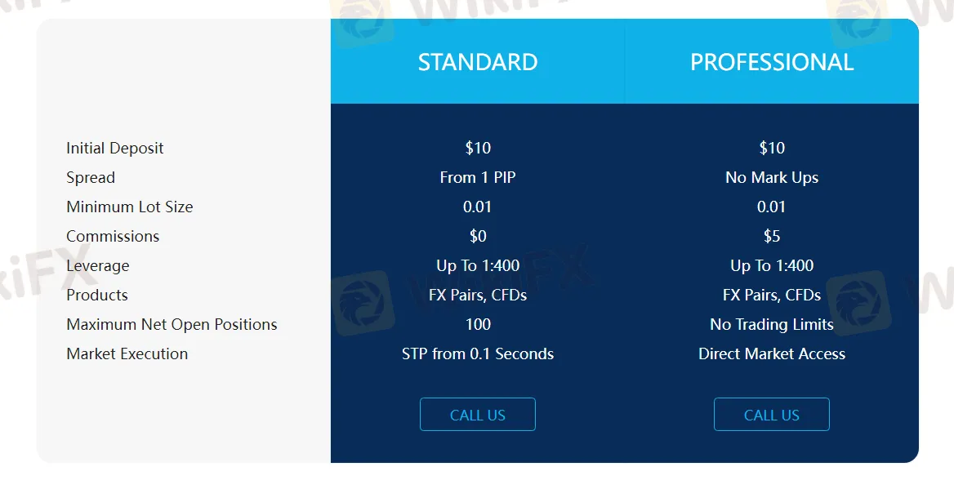954x489 pixels.
Task: Select the Spread row label
Action: pos(90,177)
